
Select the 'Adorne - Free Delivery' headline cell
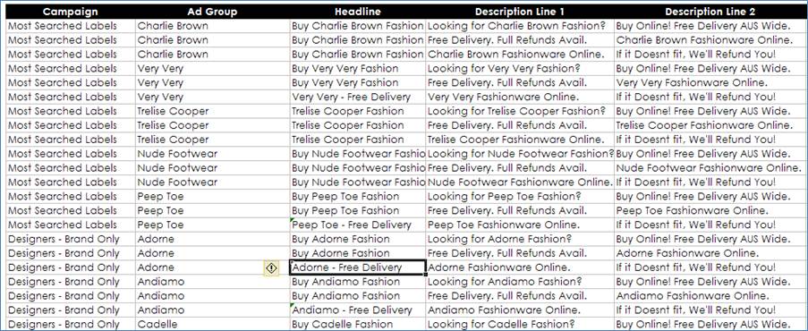click(358, 267)
